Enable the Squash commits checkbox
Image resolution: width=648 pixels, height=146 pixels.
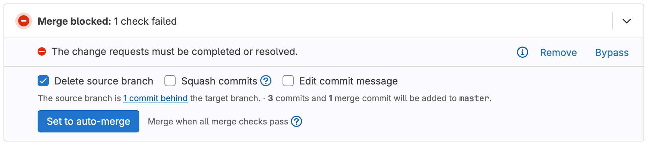170,81
